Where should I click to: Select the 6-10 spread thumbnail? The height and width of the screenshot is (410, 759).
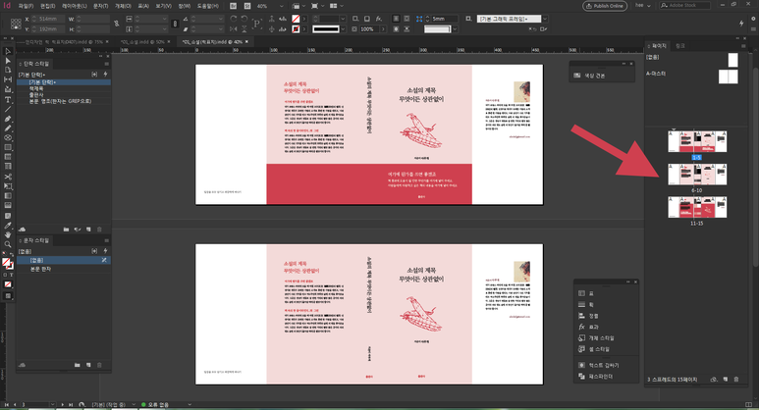pyautogui.click(x=696, y=175)
